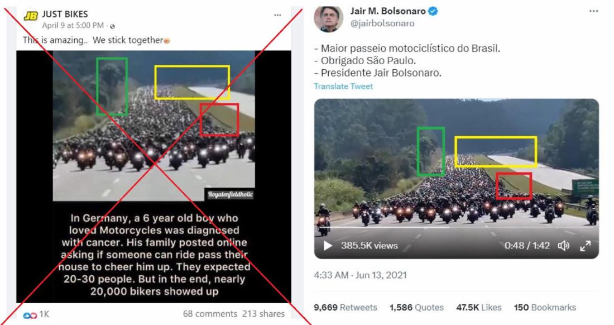Screen dimensions: 614x325
Task: Click the video progress bar
Action: [456, 227]
